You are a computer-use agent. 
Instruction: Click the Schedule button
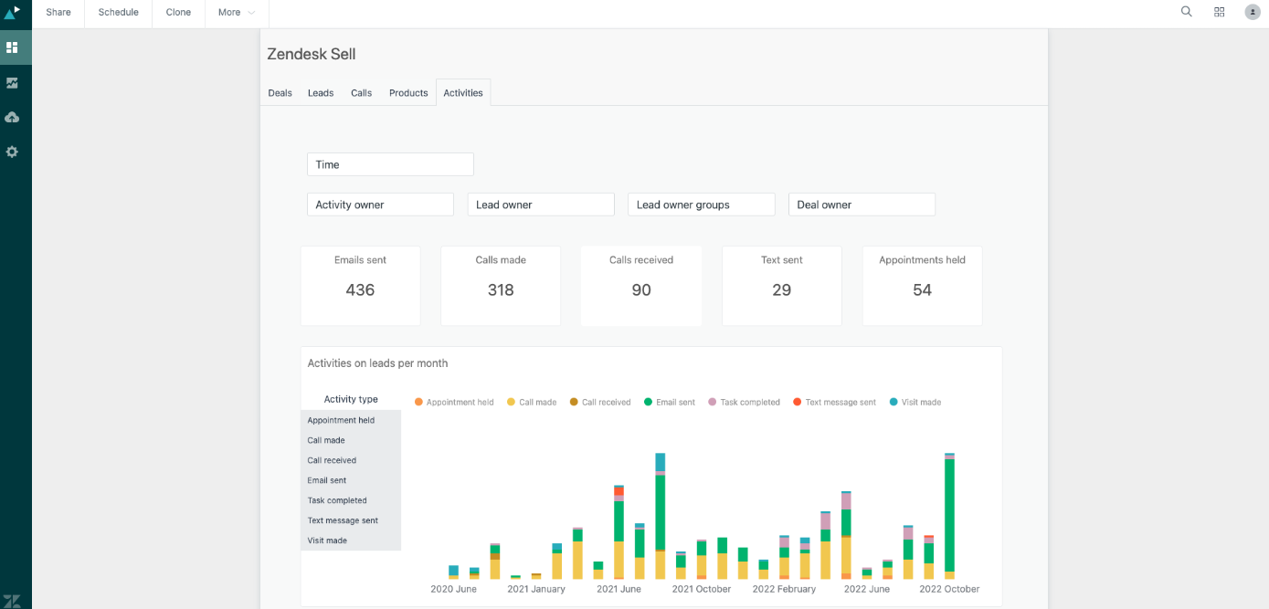pos(118,13)
